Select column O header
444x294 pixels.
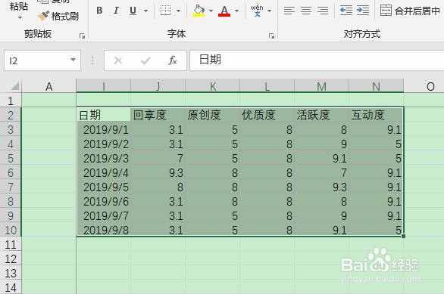click(x=430, y=86)
